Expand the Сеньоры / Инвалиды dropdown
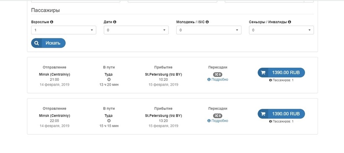Image resolution: width=344 pixels, height=153 pixels. click(281, 30)
